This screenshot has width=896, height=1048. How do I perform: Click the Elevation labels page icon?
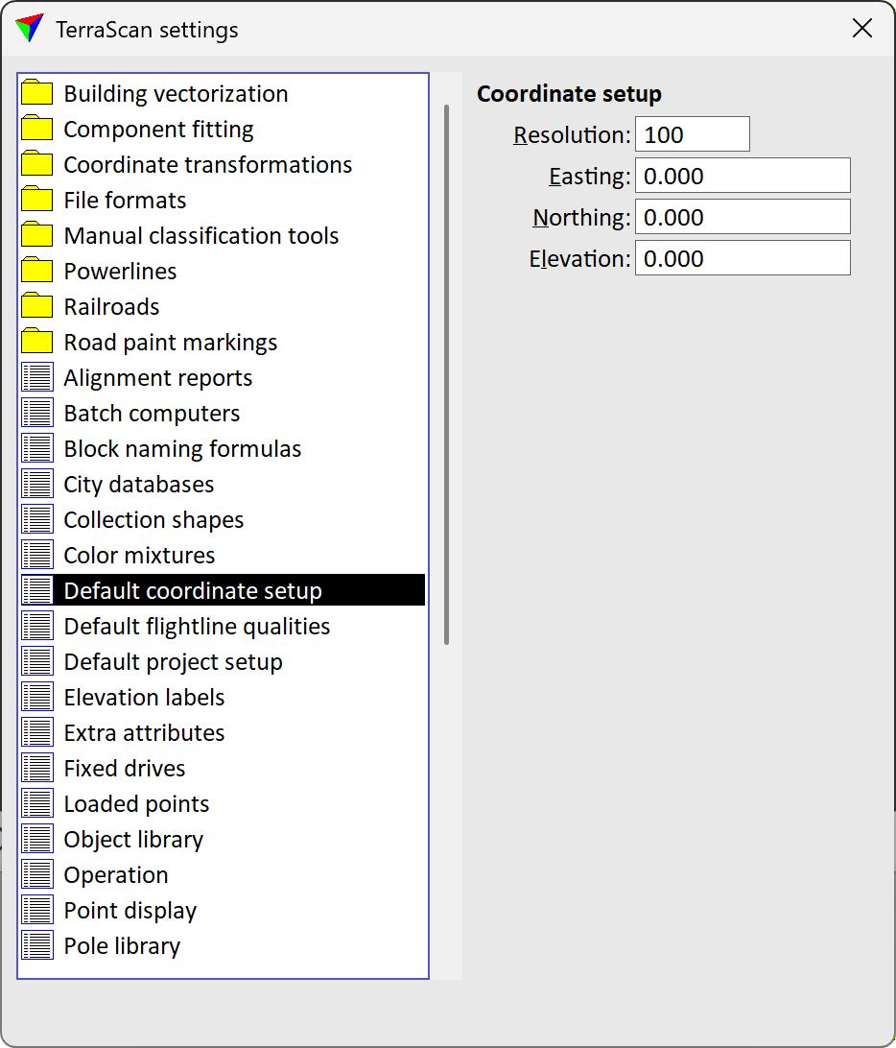37,697
